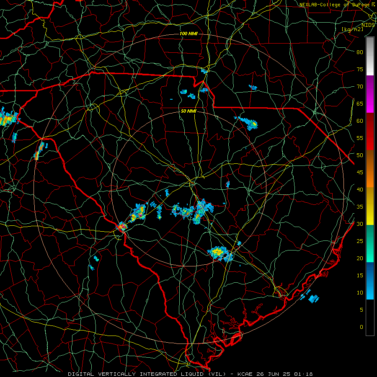Screen dimensions: 377x377
Task: Pick the green segment of the color scale
Action: 370,243
